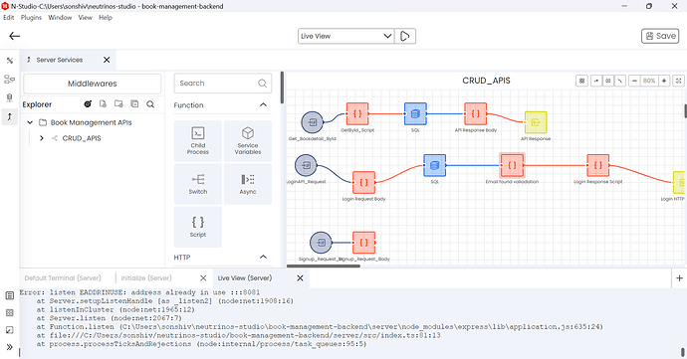This screenshot has height=359, width=687.
Task: Click the magnifier in node Search box
Action: [262, 84]
